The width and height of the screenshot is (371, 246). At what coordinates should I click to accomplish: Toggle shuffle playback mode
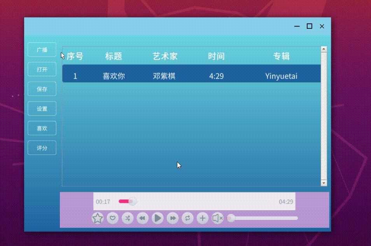coord(128,218)
